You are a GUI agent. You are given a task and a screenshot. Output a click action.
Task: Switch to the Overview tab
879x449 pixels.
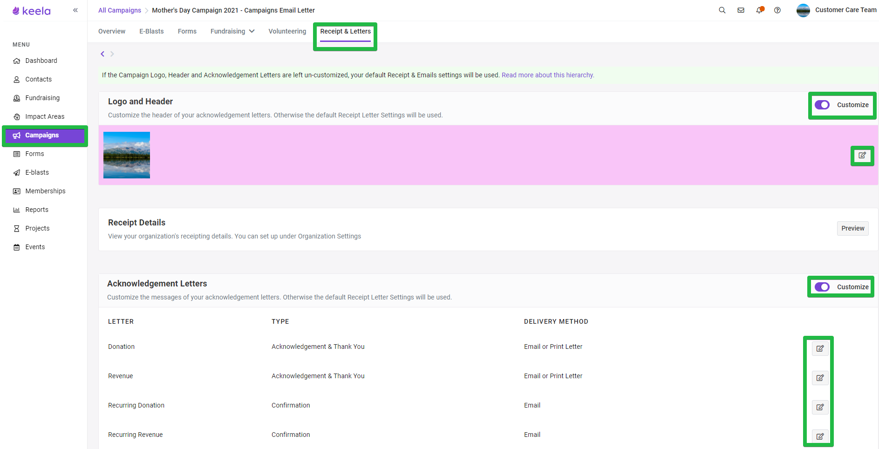pyautogui.click(x=112, y=31)
